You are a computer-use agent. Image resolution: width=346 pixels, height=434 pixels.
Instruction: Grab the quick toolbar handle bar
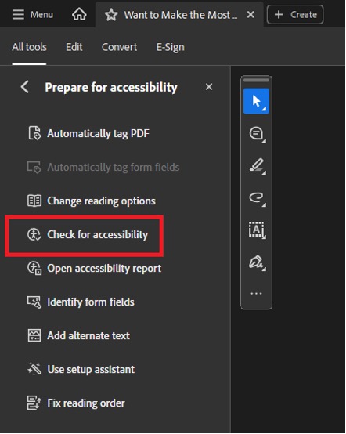point(256,80)
